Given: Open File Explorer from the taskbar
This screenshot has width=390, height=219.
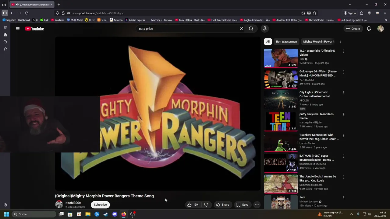Looking at the screenshot, I should (88, 214).
